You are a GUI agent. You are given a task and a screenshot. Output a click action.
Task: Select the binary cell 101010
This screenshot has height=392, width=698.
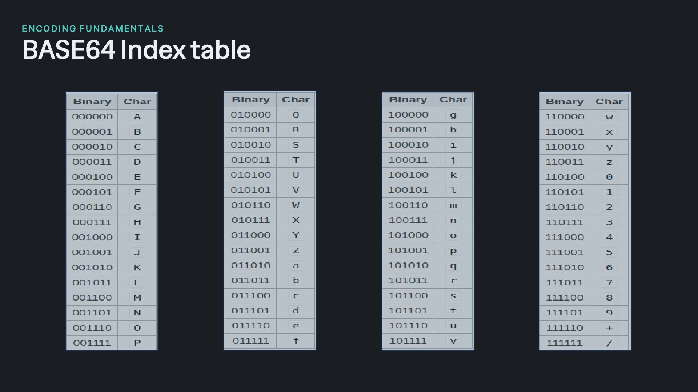408,265
